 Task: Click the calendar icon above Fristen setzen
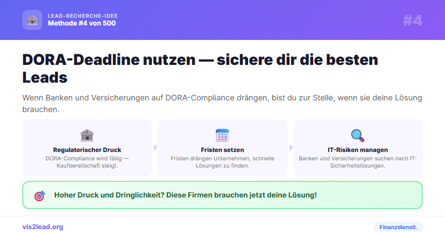[x=222, y=135]
